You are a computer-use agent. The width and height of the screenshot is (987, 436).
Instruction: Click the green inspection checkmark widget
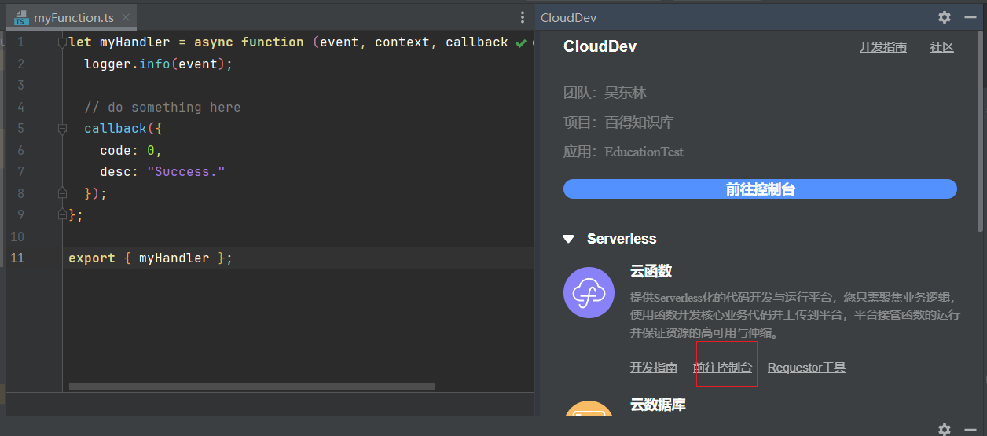coord(520,43)
